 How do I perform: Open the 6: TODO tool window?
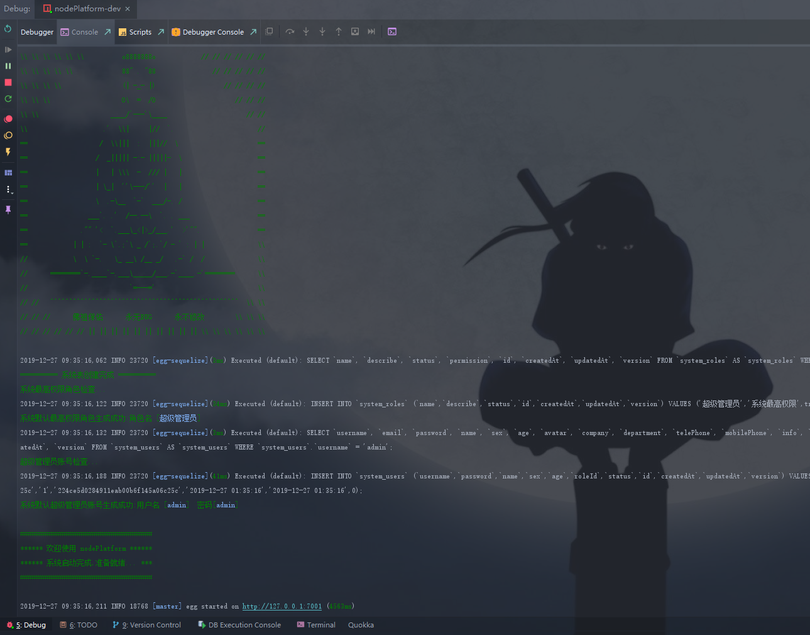pyautogui.click(x=79, y=625)
